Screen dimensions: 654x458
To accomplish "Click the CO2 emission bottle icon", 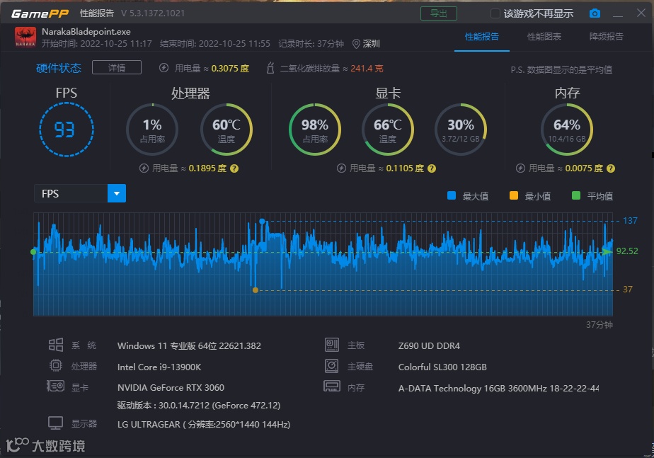I will tap(270, 67).
